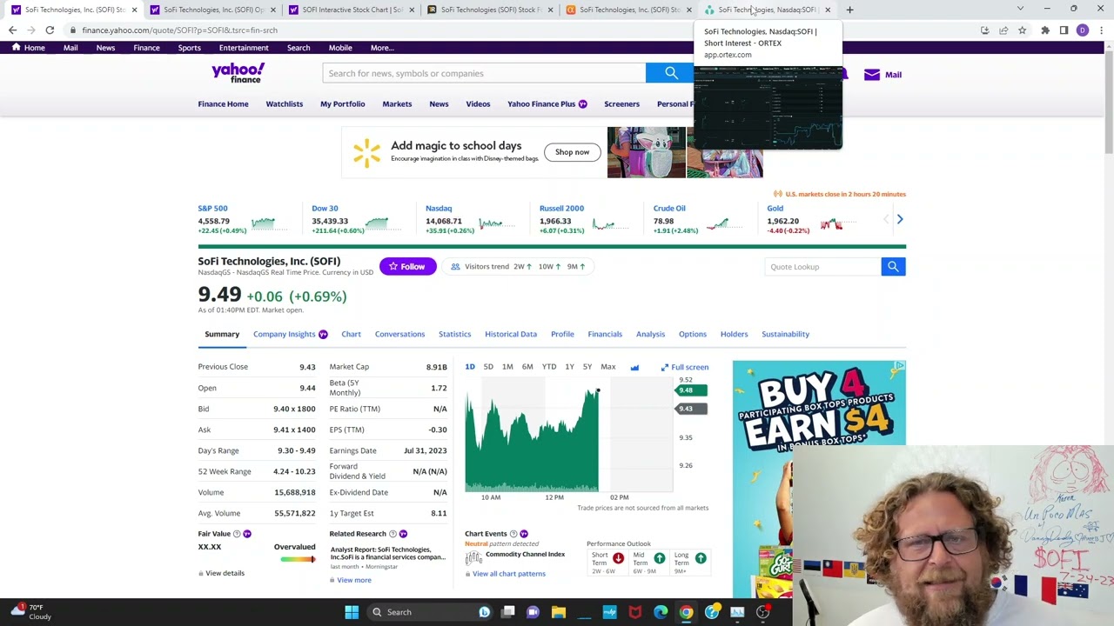This screenshot has width=1114, height=626.
Task: Click the Commodity Channel Index pattern icon
Action: pos(473,558)
